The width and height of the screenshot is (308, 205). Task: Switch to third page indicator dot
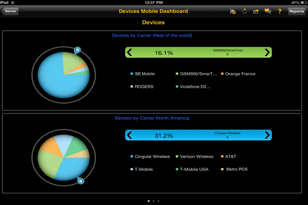tap(158, 201)
